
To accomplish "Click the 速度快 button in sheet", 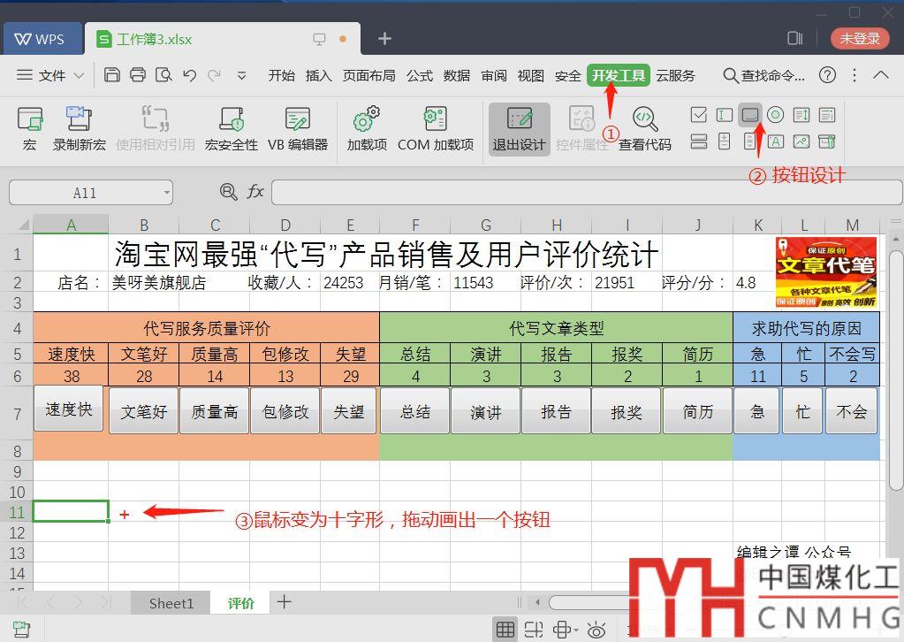I will click(69, 409).
